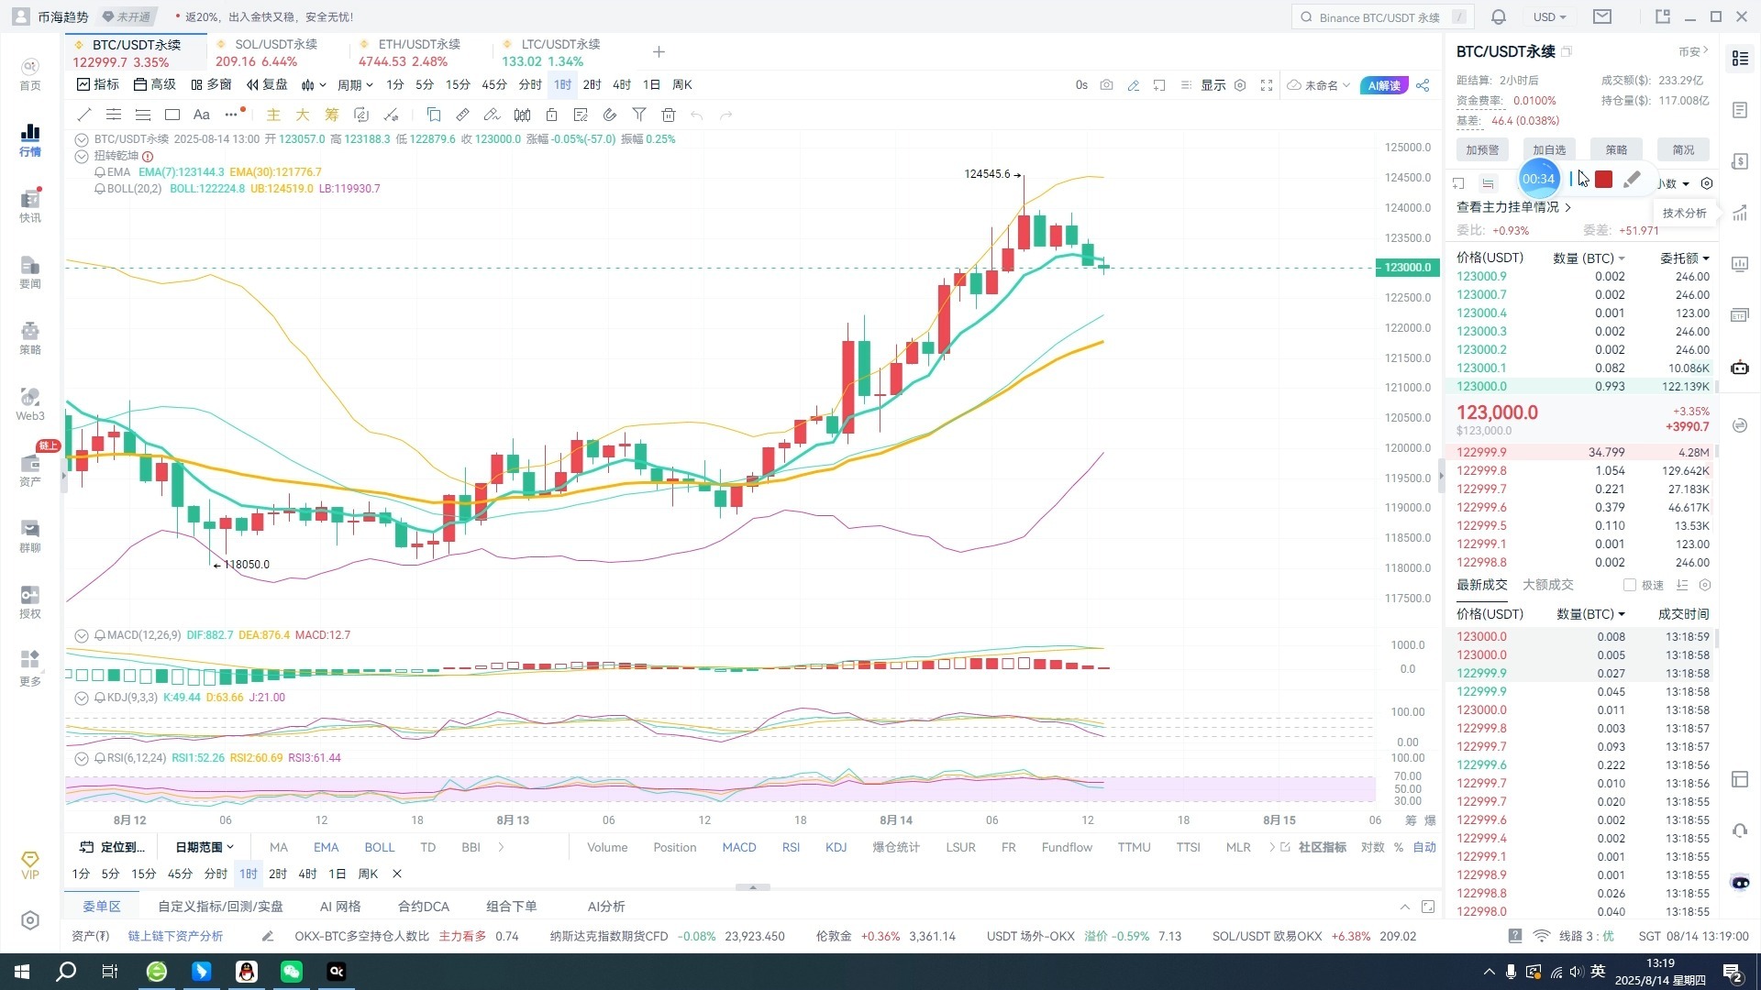1761x990 pixels.
Task: Open order book settings gear icon
Action: [1707, 183]
